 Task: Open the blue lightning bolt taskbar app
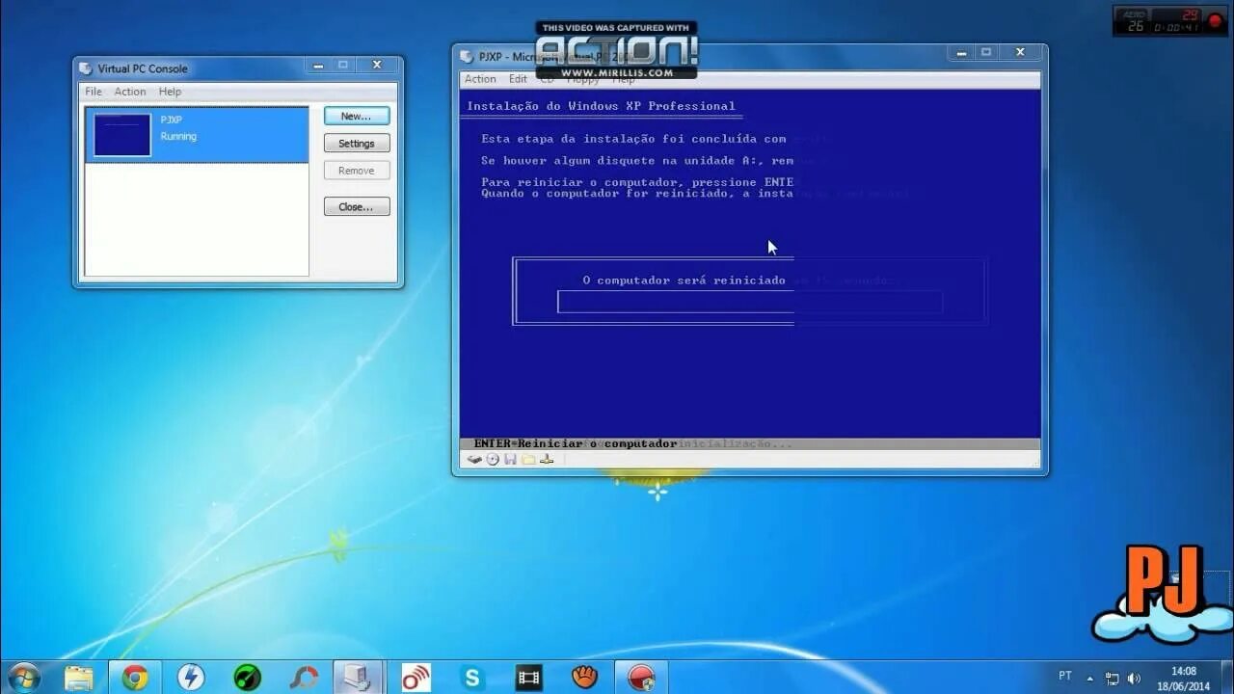(191, 678)
